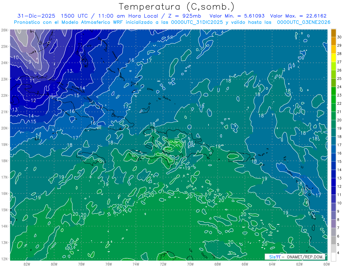The image size is (347, 268).
Task: Click the latitude axis label "25N"
Action: tap(4, 46)
